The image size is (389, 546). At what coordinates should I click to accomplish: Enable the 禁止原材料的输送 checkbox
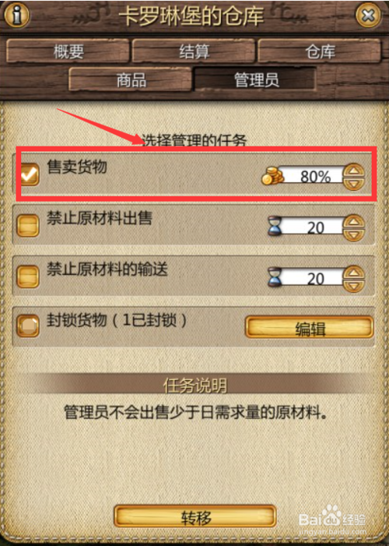[28, 277]
